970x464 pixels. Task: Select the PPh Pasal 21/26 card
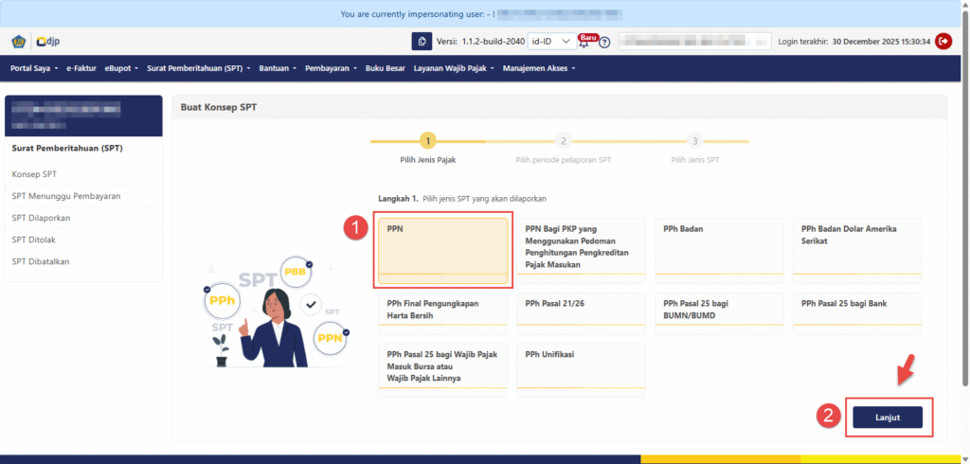coord(581,315)
